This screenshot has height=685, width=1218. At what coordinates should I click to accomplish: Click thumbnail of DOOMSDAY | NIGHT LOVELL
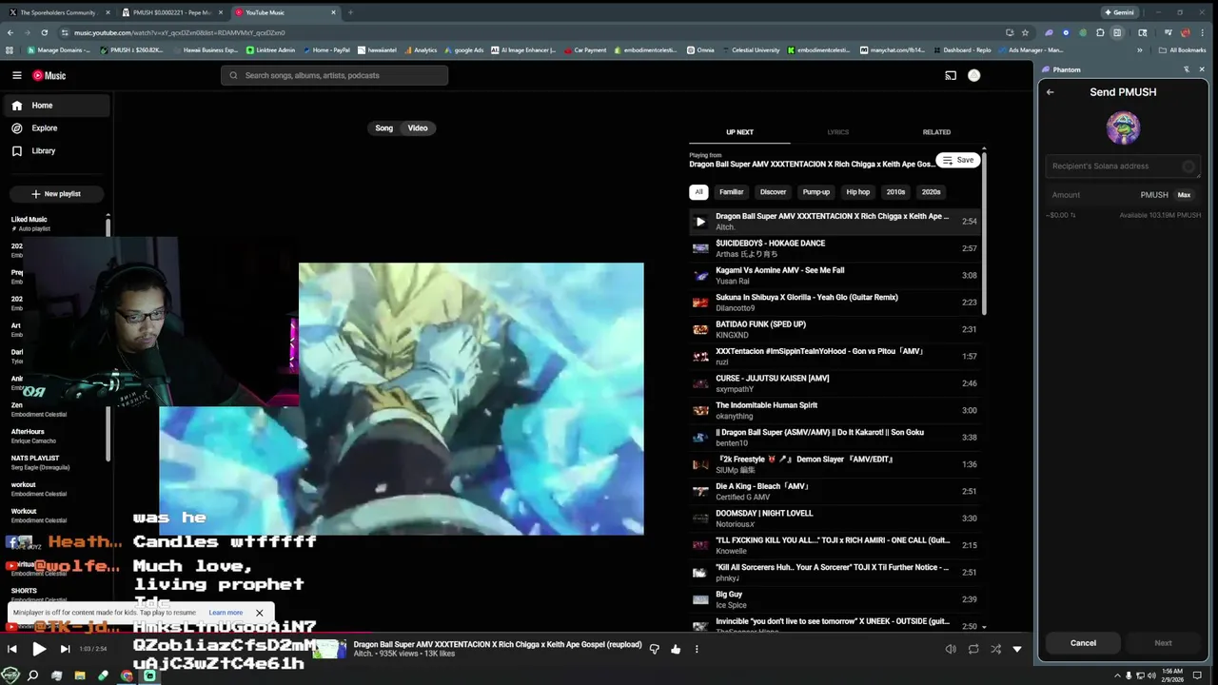tap(700, 519)
